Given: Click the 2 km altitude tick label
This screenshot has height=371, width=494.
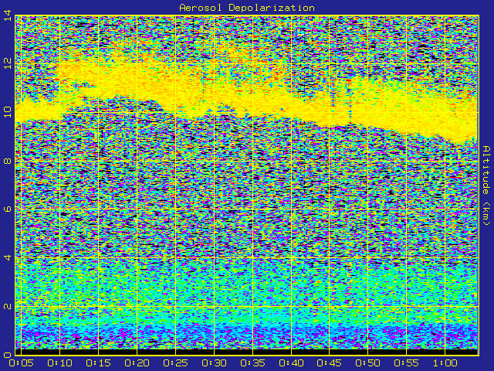Looking at the screenshot, I should tap(8, 306).
